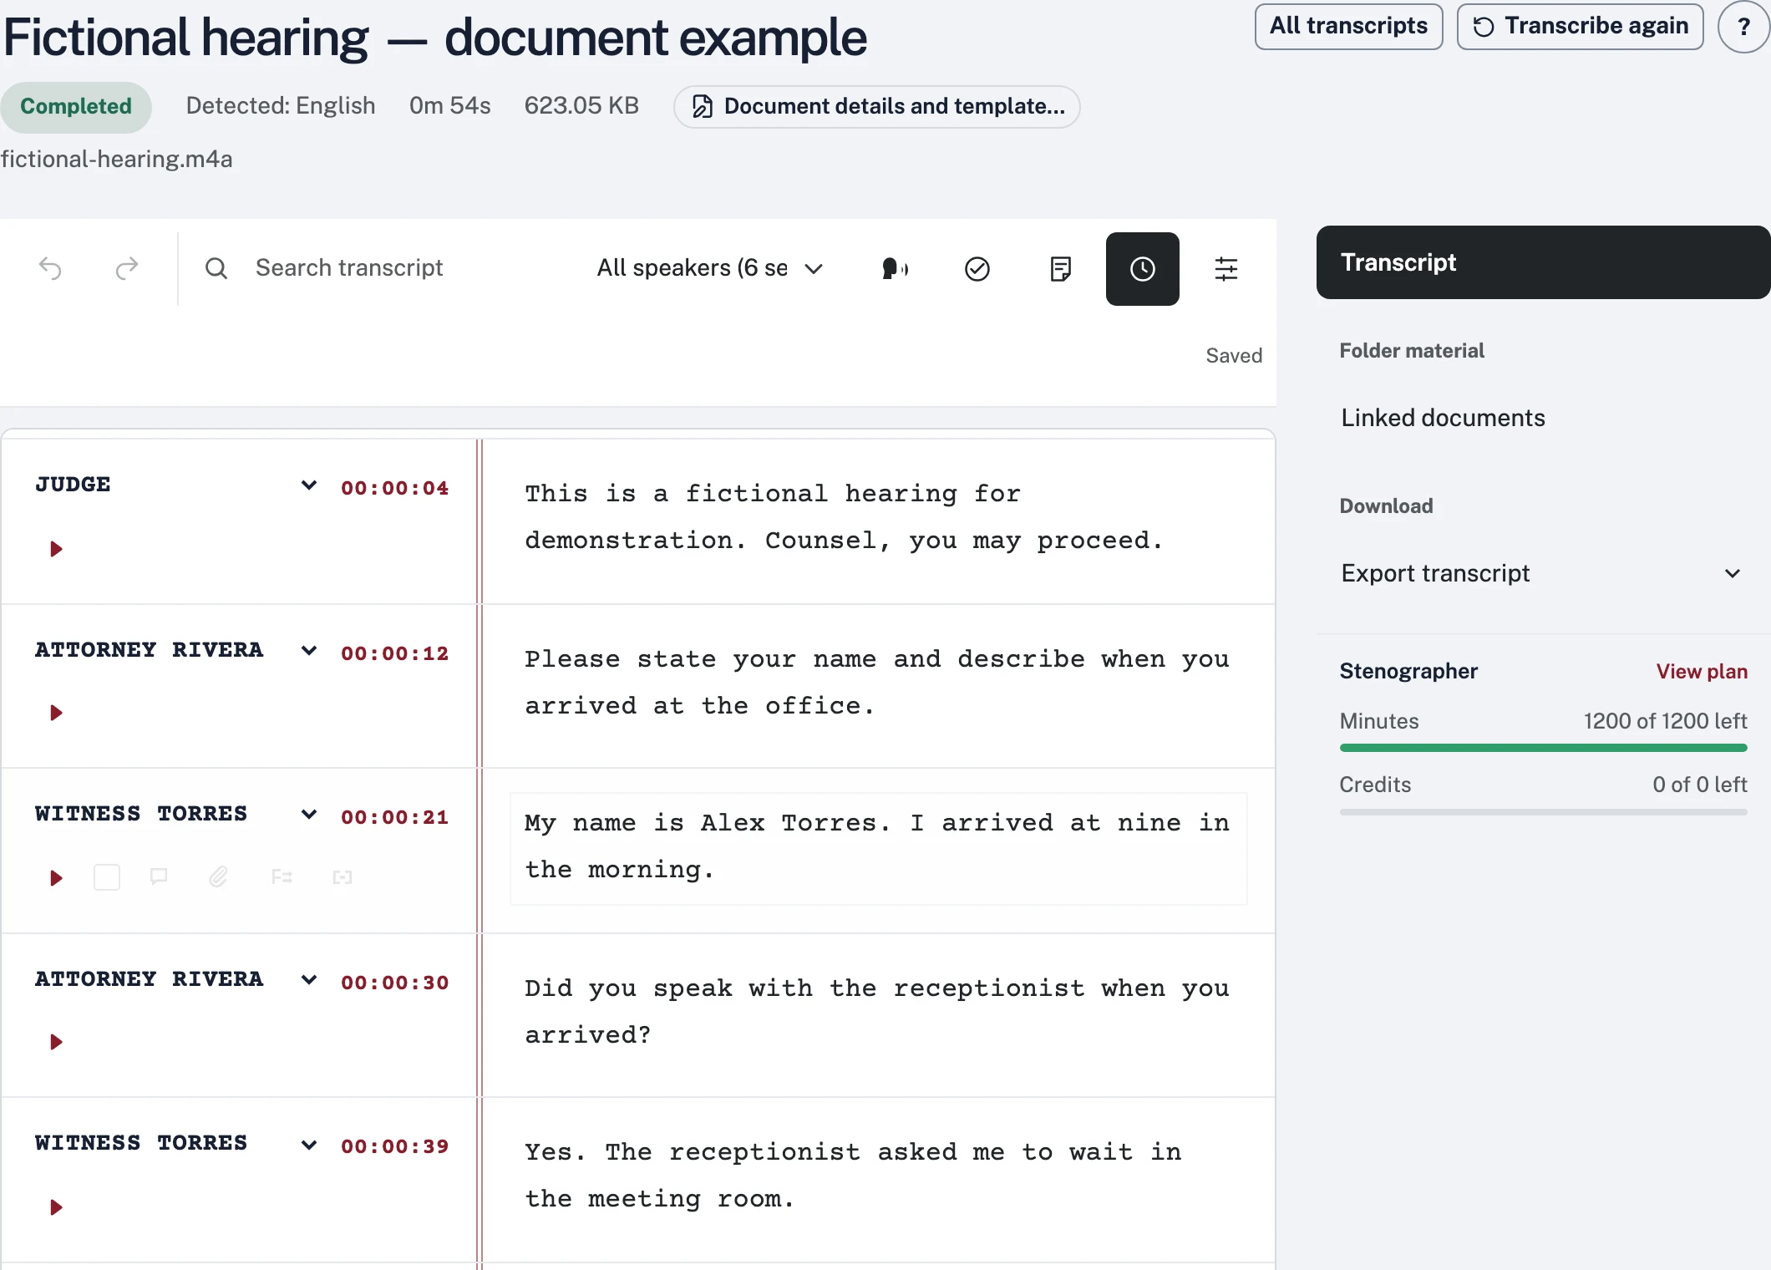The height and width of the screenshot is (1270, 1771).
Task: Open the sliders settings icon
Action: (1225, 268)
